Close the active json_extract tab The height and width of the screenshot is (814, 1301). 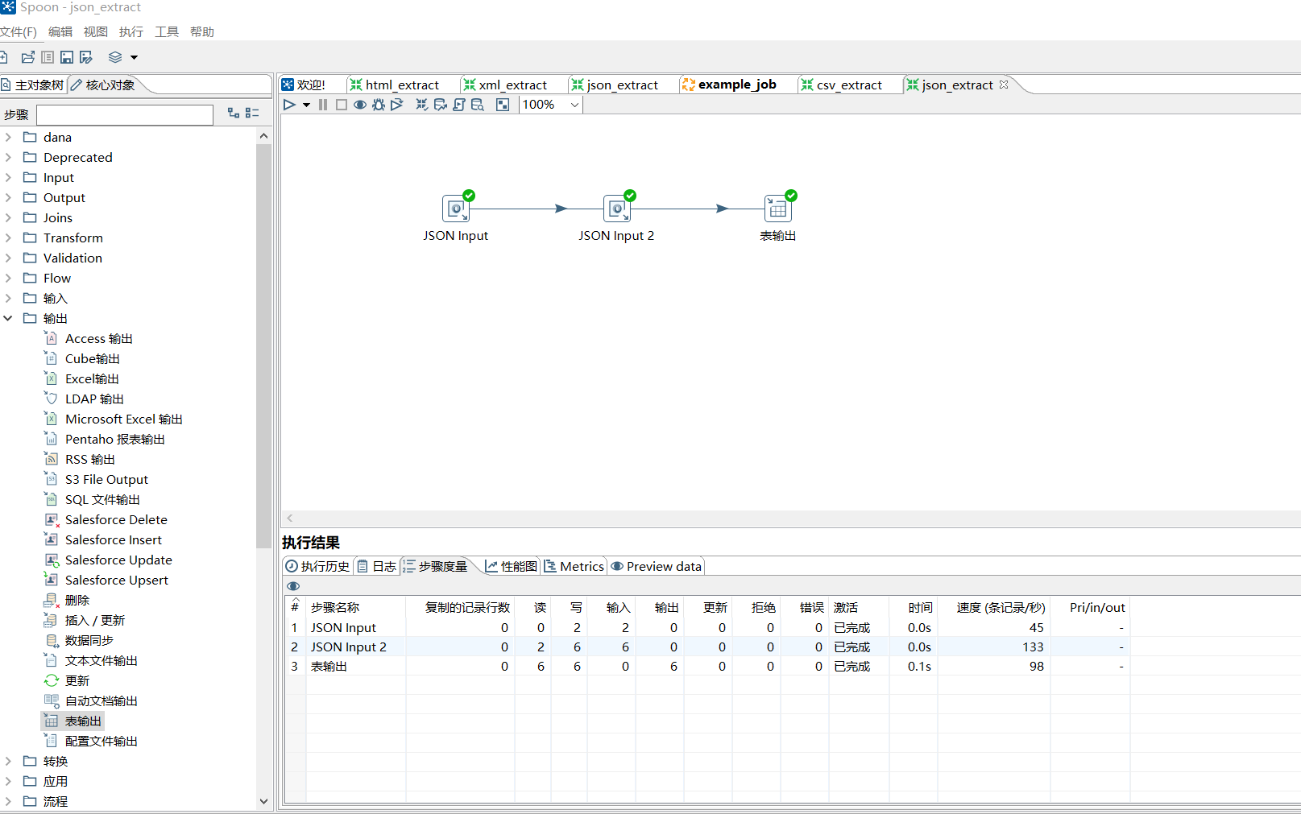tap(1004, 84)
